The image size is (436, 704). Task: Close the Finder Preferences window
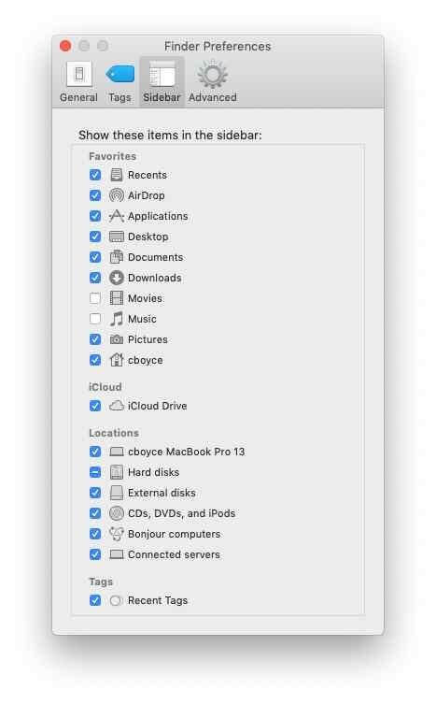[65, 46]
